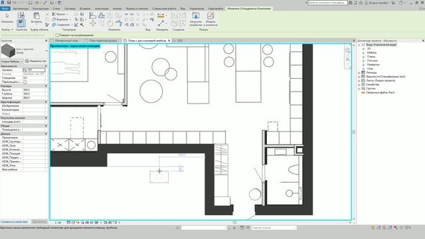Switch to the 'План перепланировки' view tab

tap(103, 40)
